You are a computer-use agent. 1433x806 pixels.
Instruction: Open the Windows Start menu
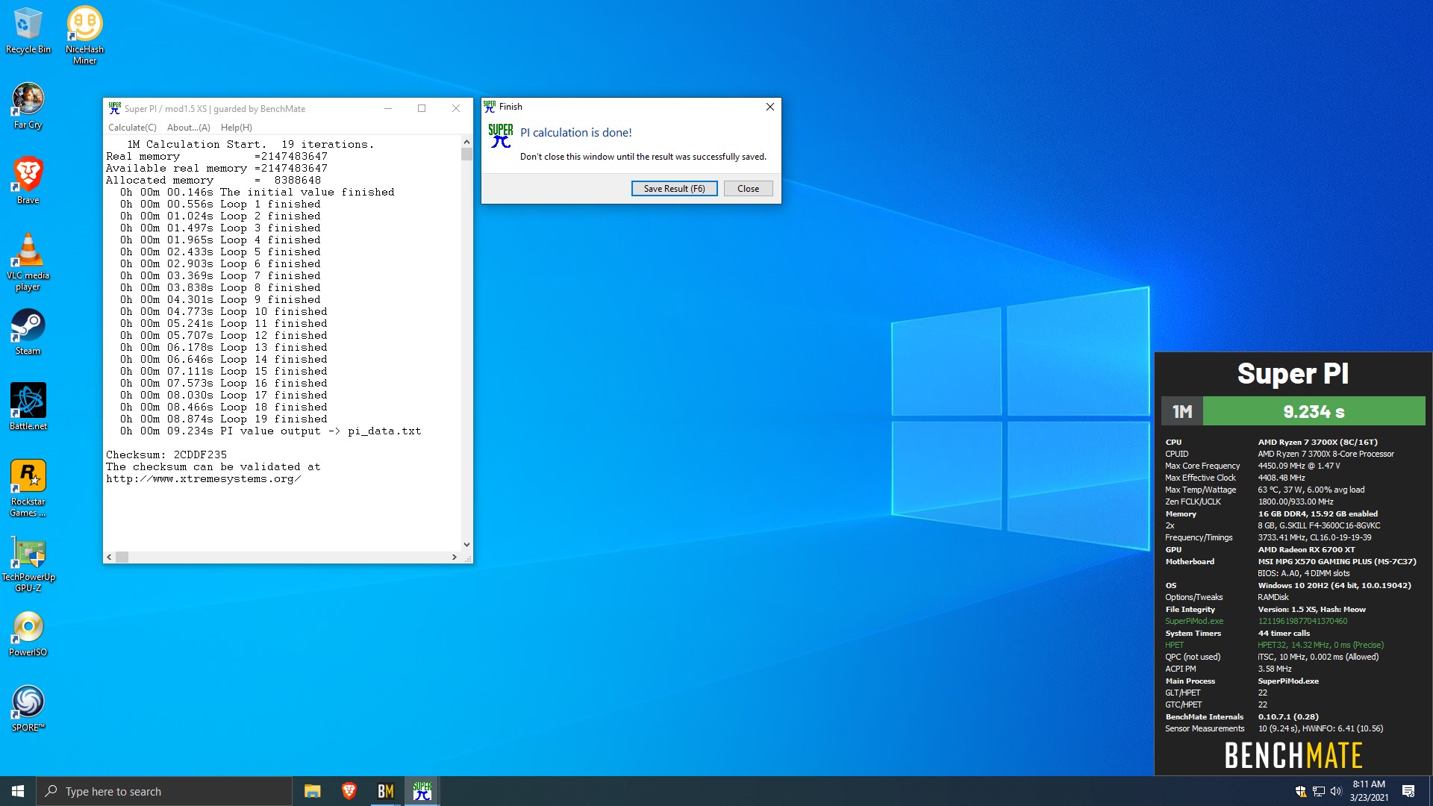click(x=18, y=791)
